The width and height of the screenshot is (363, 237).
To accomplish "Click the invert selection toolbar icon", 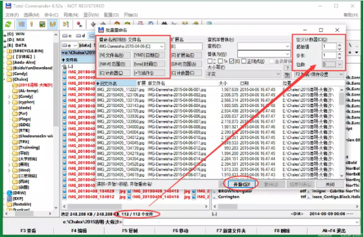I will [66, 24].
